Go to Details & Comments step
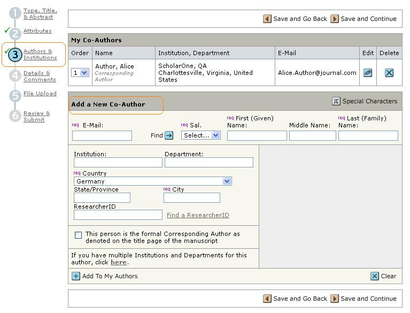Image resolution: width=410 pixels, height=313 pixels. (x=40, y=77)
